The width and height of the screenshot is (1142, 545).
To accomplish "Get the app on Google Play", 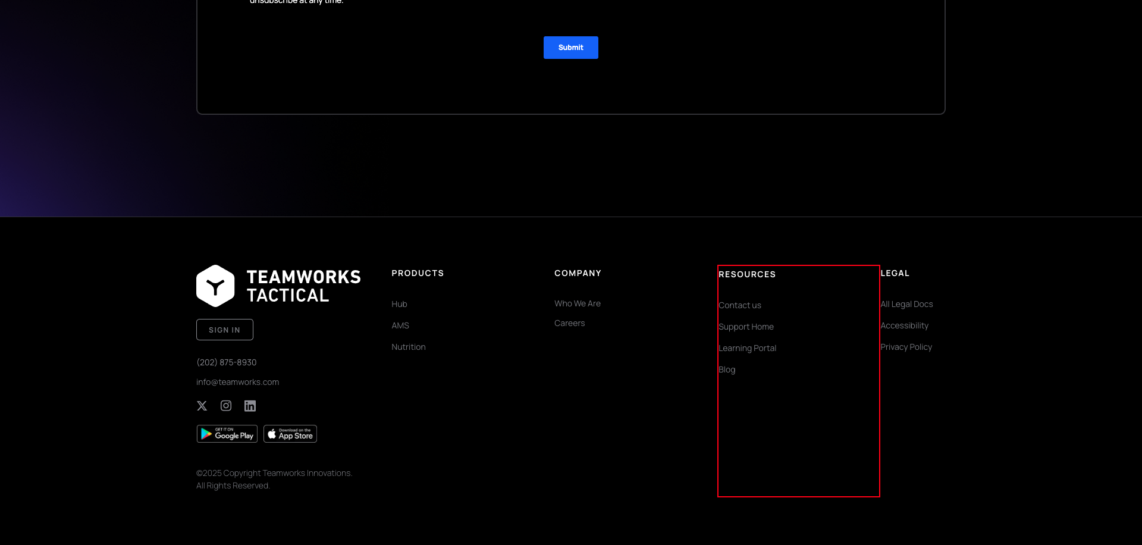I will coord(227,433).
